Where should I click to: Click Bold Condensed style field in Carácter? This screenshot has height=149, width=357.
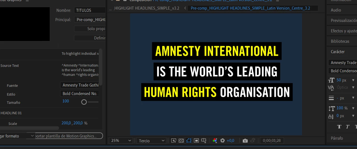pos(342,71)
